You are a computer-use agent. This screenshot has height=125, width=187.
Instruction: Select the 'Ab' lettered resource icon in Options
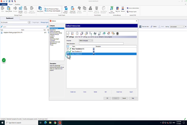pyautogui.click(x=95, y=34)
